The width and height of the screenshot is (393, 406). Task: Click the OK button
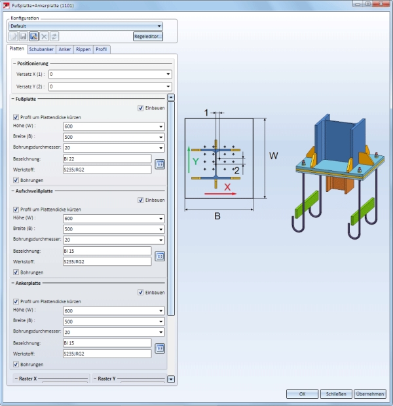coord(303,394)
